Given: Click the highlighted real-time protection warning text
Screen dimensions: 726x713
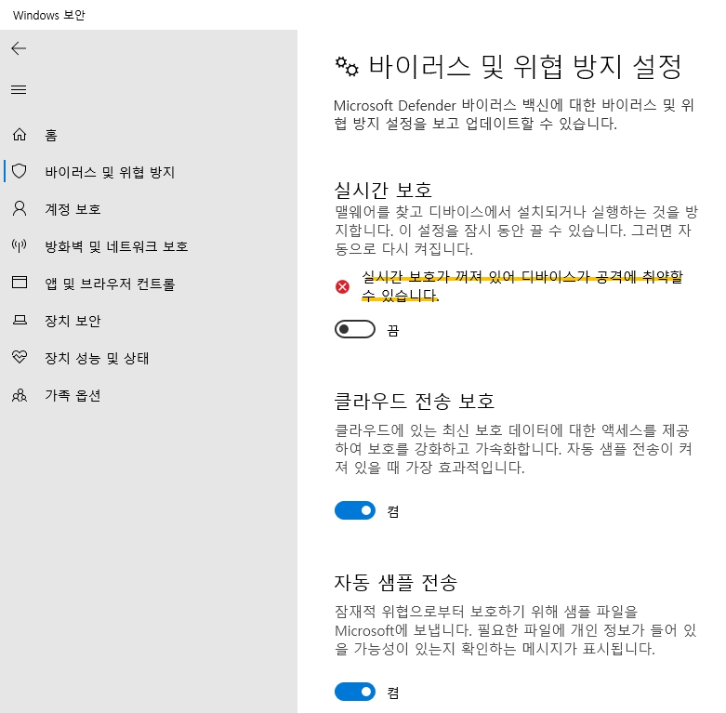Looking at the screenshot, I should pos(521,286).
